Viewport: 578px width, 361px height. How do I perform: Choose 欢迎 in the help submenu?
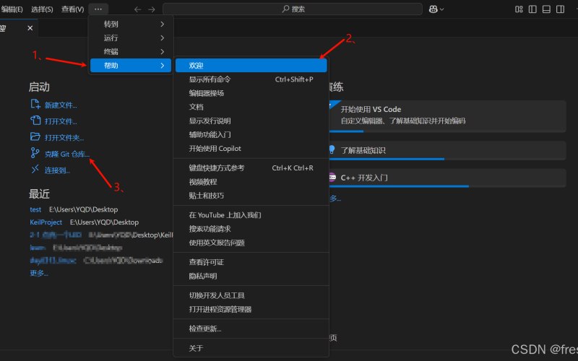pyautogui.click(x=251, y=66)
